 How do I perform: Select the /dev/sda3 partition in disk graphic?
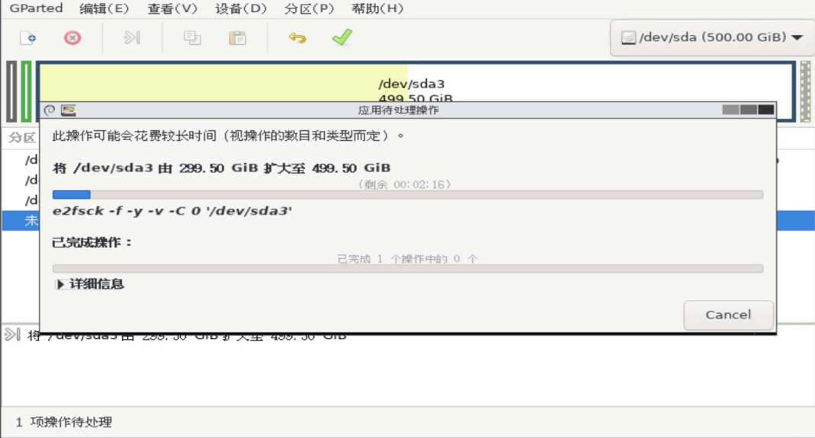[x=416, y=82]
